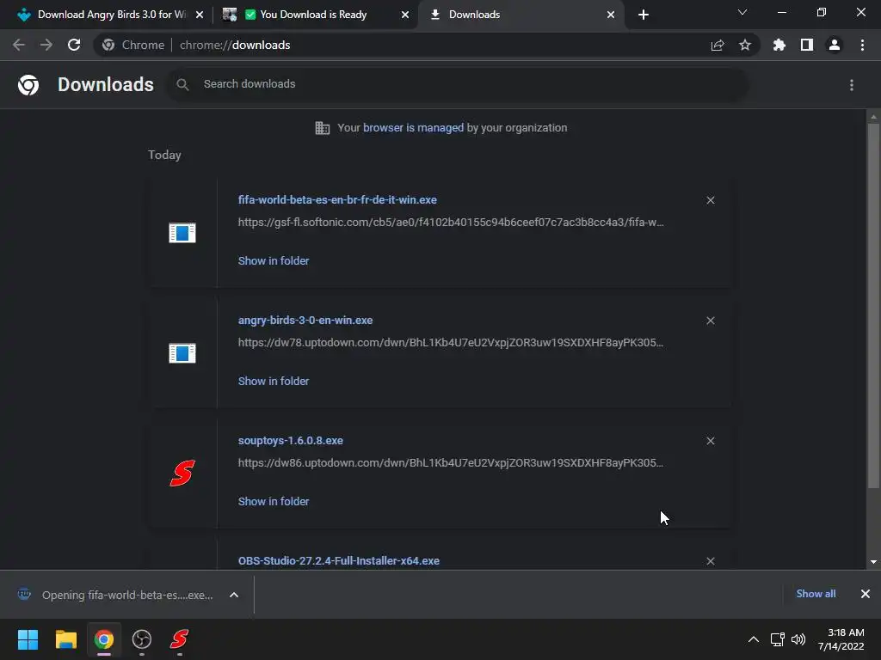This screenshot has height=660, width=881.
Task: Click the scrollbar up arrow
Action: (873, 117)
